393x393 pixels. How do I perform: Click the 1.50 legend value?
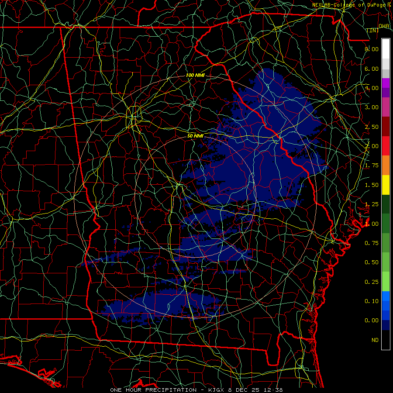coord(372,185)
